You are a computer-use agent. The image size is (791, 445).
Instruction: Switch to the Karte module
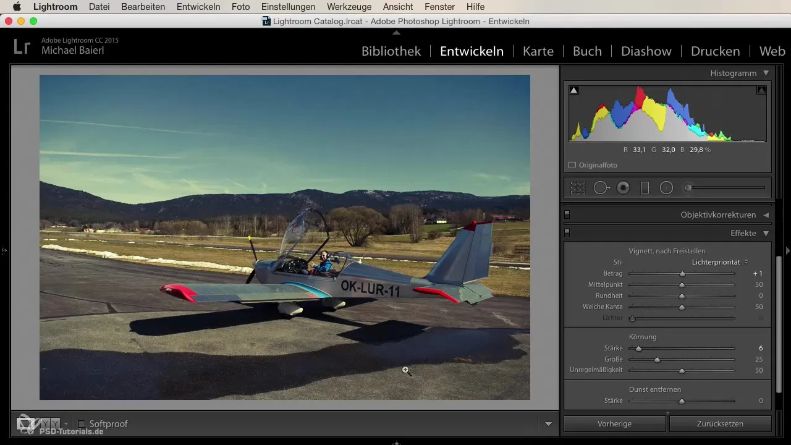pyautogui.click(x=538, y=51)
